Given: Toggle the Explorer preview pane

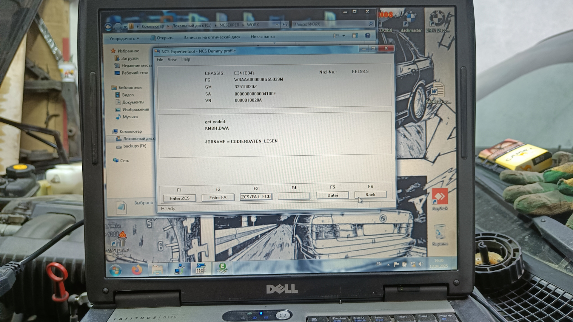Looking at the screenshot, I should (355, 36).
